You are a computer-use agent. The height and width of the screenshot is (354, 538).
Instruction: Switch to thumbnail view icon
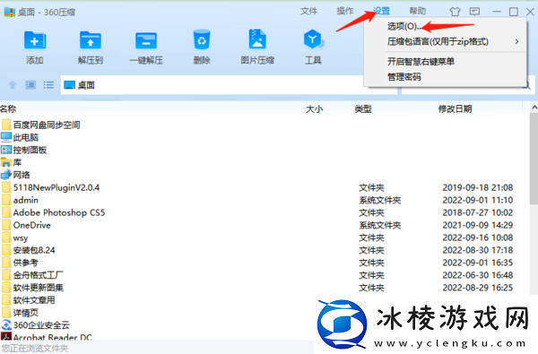[x=30, y=85]
